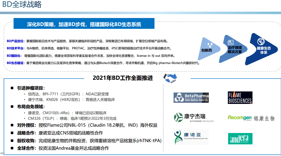Click the heading 2021年BD工作全面推进
The width and height of the screenshot is (281, 156).
point(123,78)
